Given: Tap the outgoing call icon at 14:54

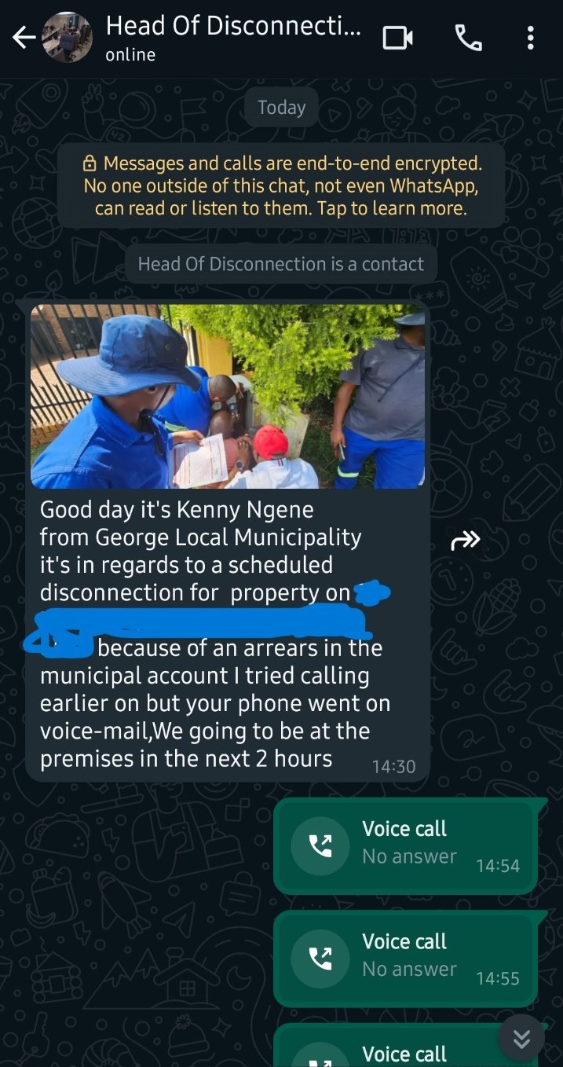Looking at the screenshot, I should [320, 845].
